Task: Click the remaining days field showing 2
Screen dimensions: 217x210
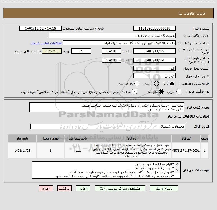Action: (81, 51)
